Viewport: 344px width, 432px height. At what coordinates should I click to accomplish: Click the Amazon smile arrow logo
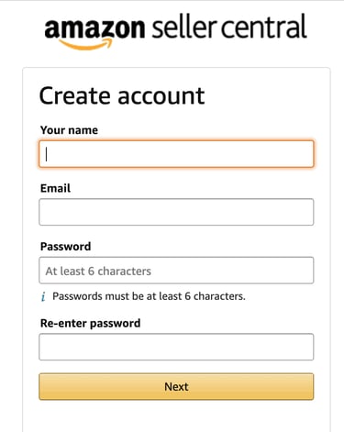coord(86,45)
